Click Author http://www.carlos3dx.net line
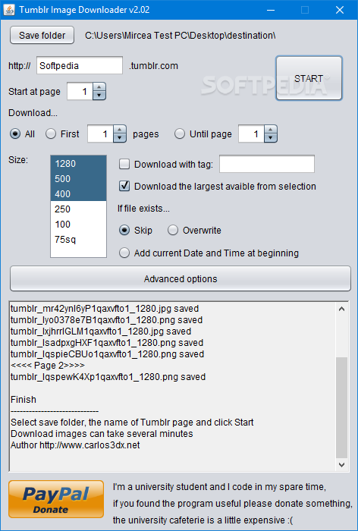The width and height of the screenshot is (358, 531). (x=75, y=445)
